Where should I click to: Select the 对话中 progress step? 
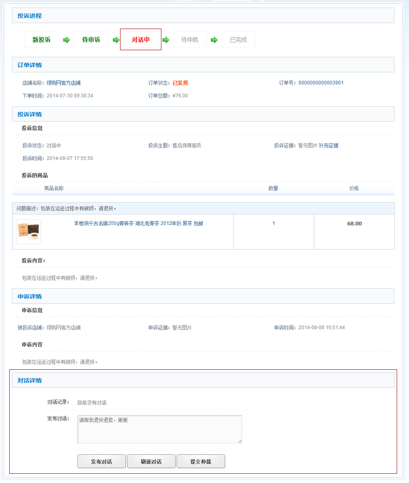click(x=141, y=40)
